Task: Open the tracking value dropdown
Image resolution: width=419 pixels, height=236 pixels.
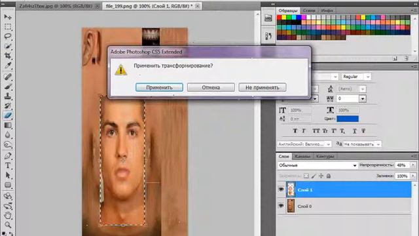Action: tap(362, 99)
